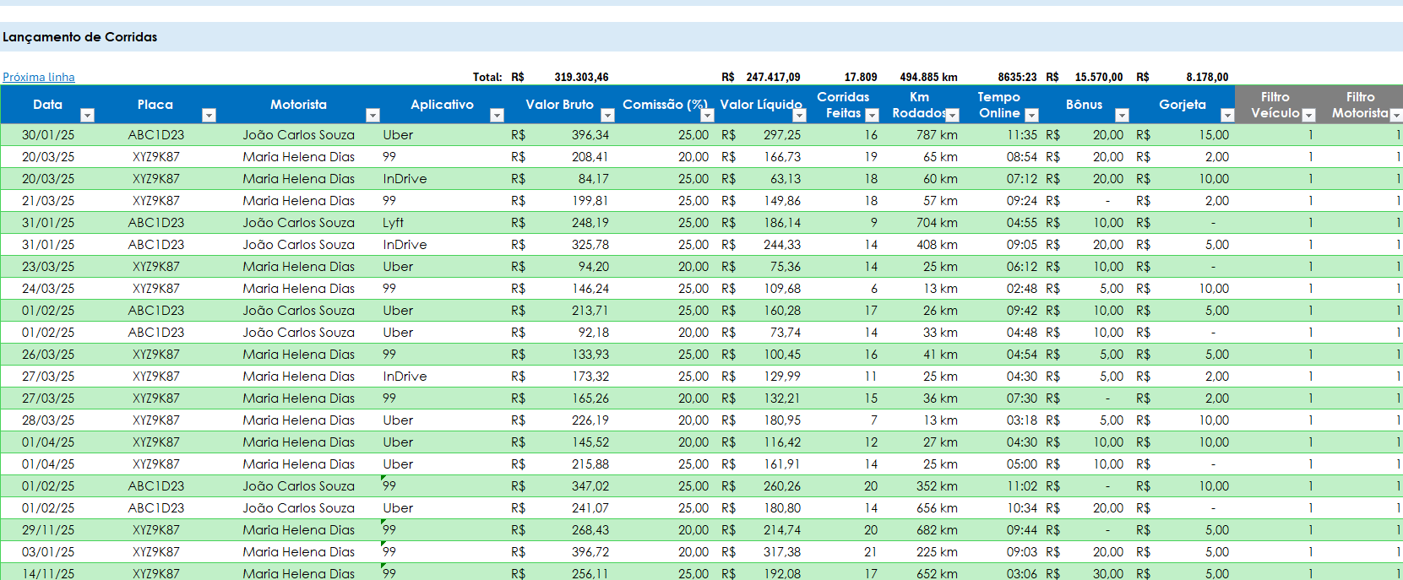Select date cell 14/11/25
Image resolution: width=1403 pixels, height=580 pixels.
coord(48,573)
